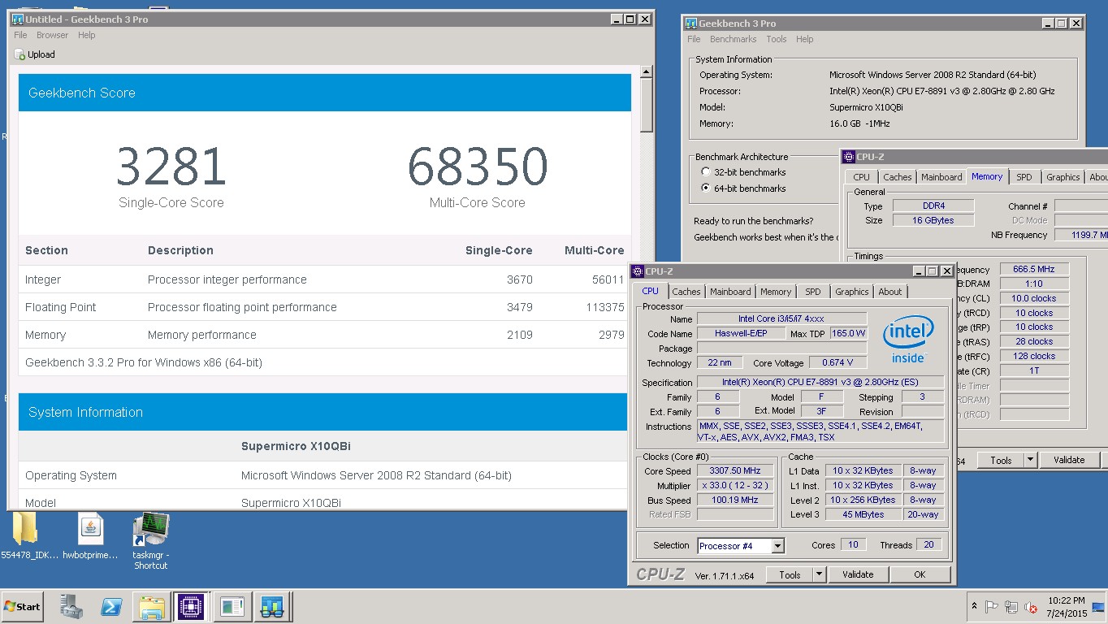Select the 64-bit benchmarks radio button
1108x624 pixels.
click(705, 188)
